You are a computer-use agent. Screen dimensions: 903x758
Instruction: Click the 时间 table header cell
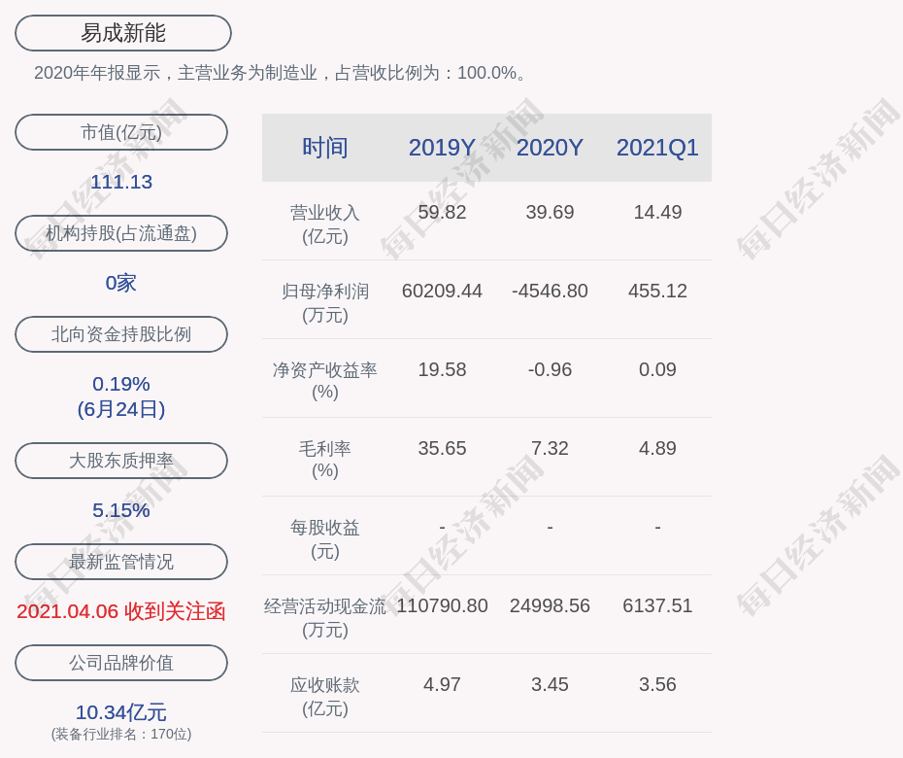[x=325, y=148]
